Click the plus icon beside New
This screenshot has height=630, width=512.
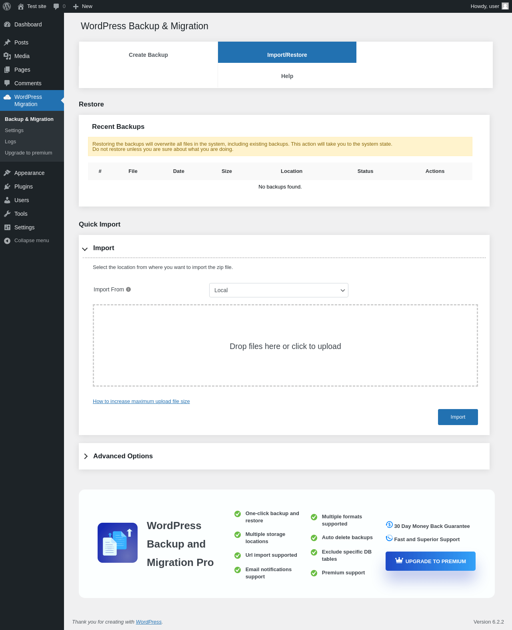[76, 6]
